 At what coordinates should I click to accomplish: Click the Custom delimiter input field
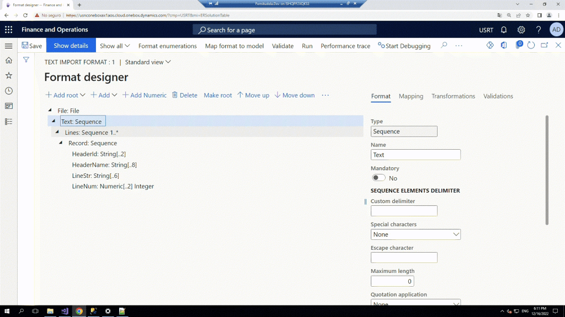pos(404,211)
